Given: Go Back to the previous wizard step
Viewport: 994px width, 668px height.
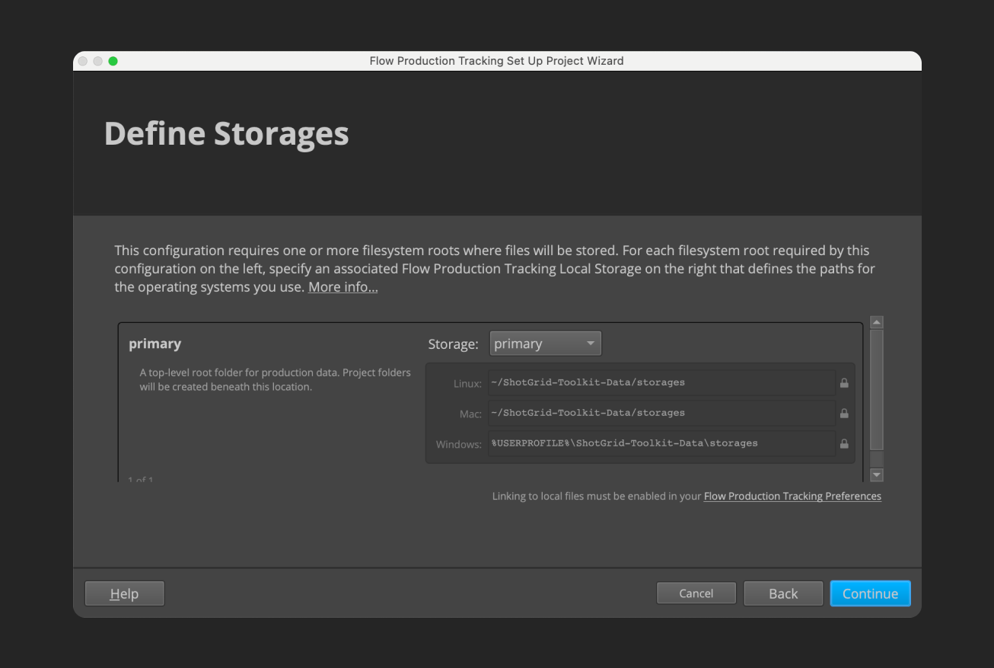Looking at the screenshot, I should (783, 593).
